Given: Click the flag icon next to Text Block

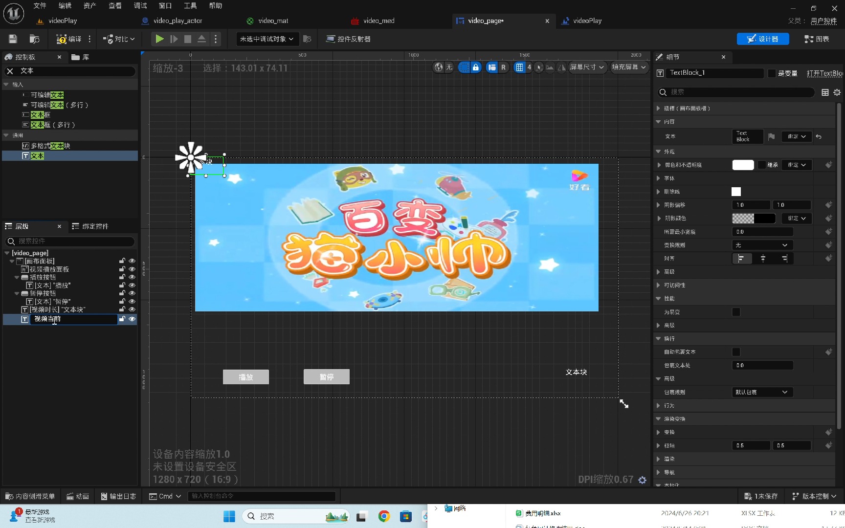Looking at the screenshot, I should click(772, 137).
